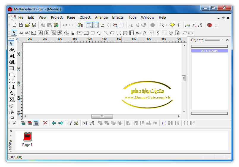Image resolution: width=239 pixels, height=167 pixels.
Task: Open the Effects menu
Action: coord(118,18)
